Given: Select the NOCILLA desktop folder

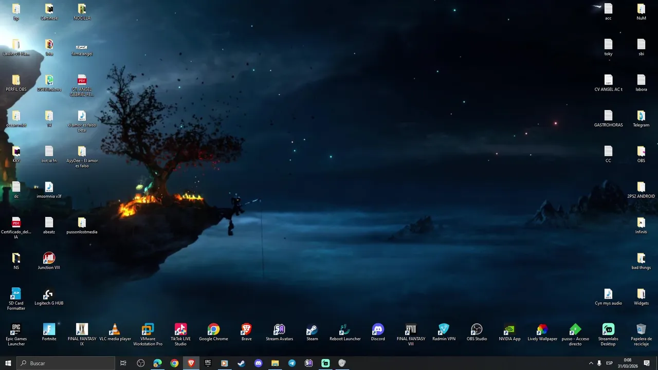Looking at the screenshot, I should [x=82, y=12].
